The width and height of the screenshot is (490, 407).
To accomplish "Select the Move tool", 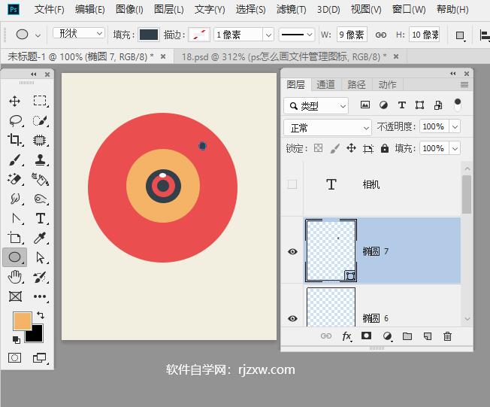I will (x=14, y=101).
